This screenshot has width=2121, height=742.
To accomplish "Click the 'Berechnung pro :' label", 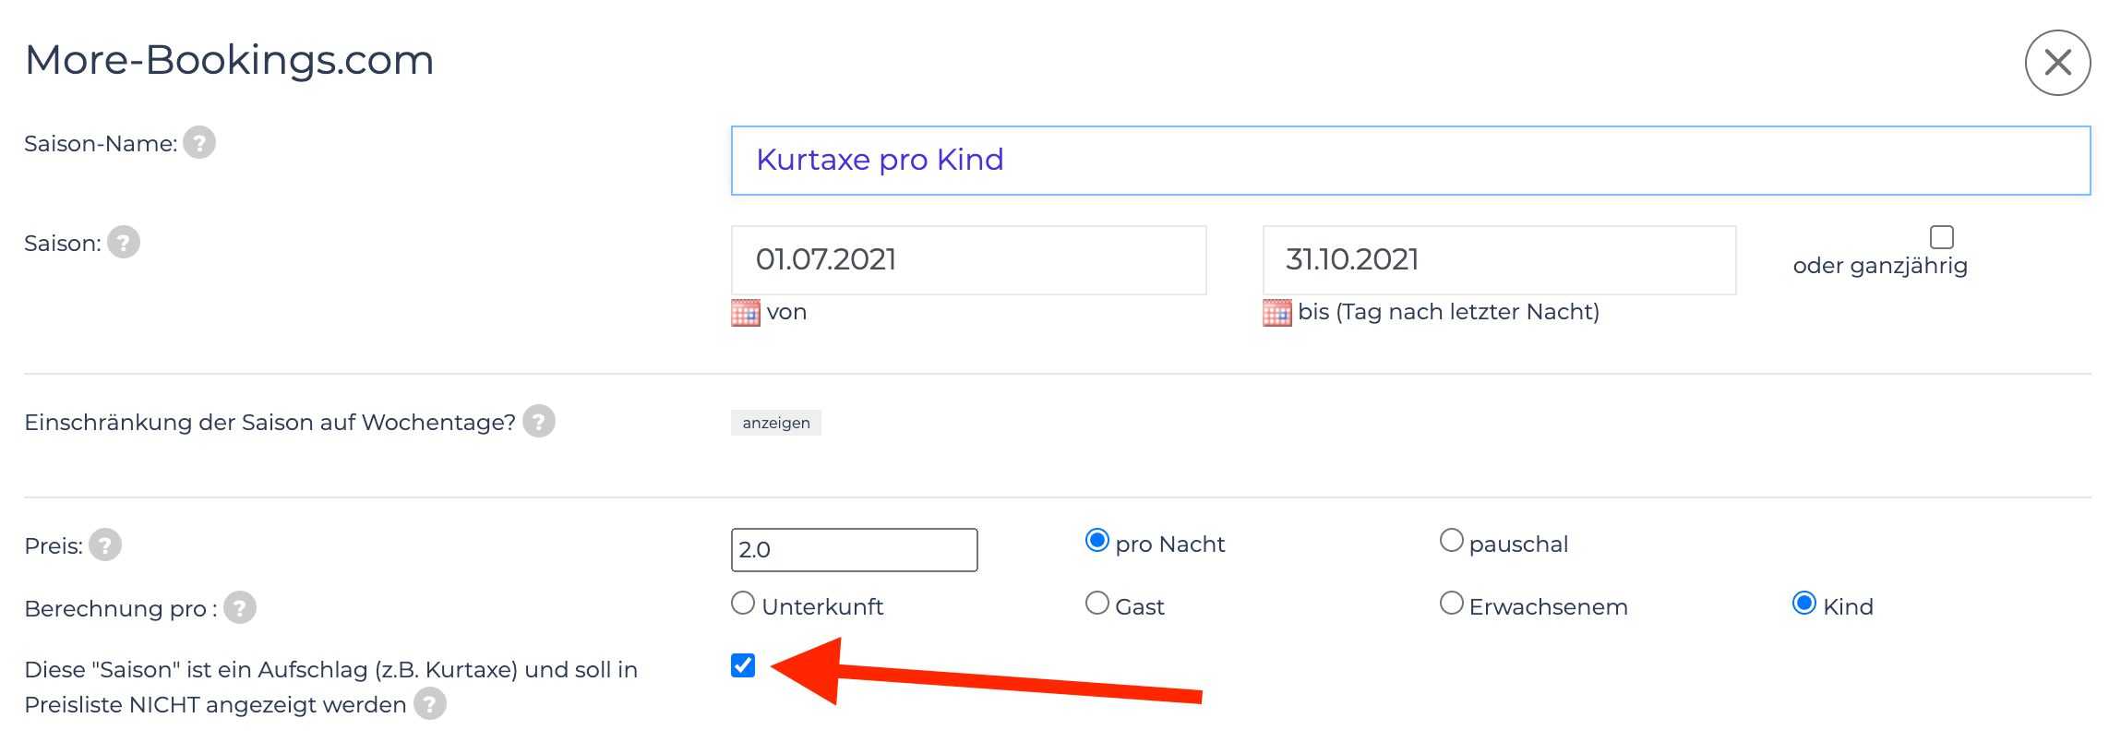I will tap(121, 609).
